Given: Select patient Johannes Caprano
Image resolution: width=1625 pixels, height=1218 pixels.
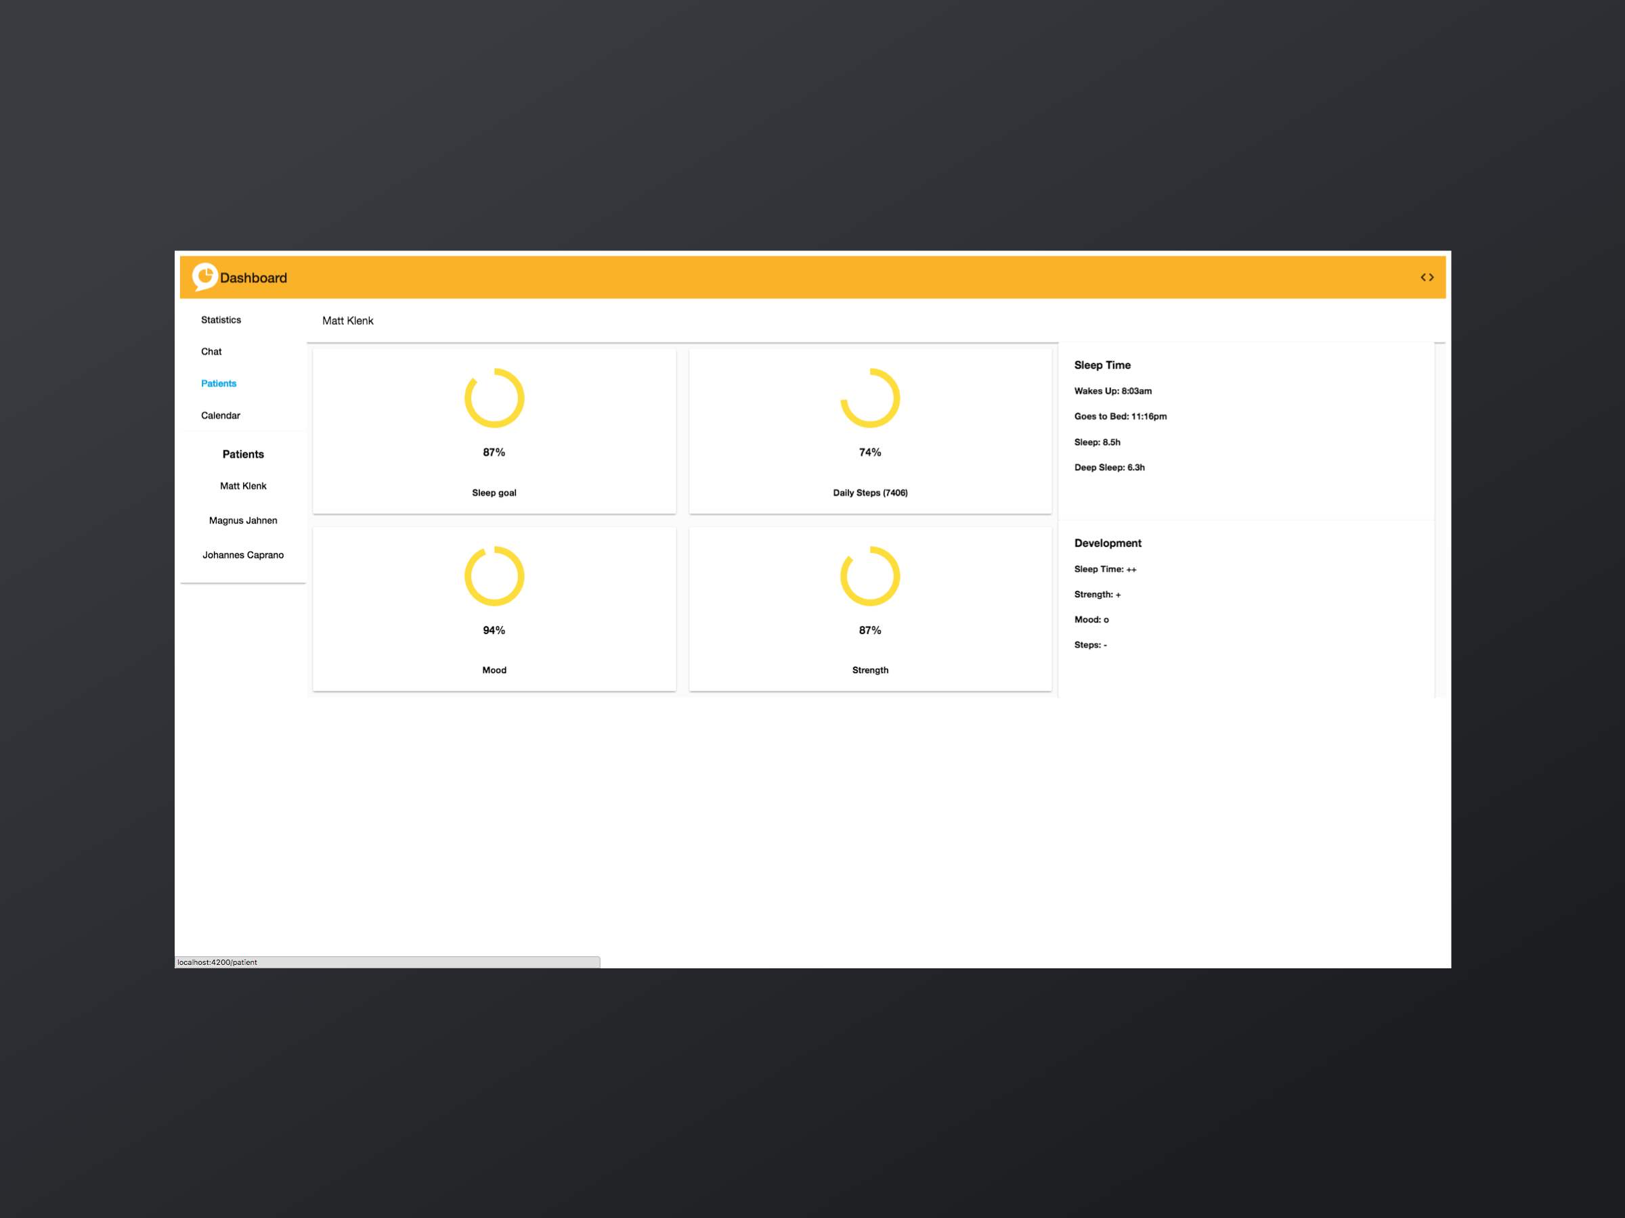Looking at the screenshot, I should point(243,555).
